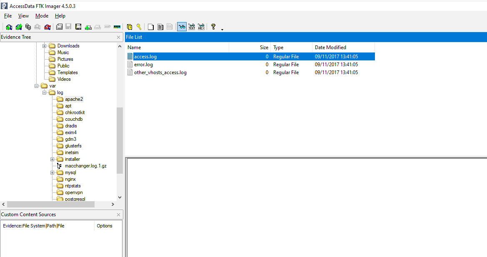The image size is (487, 257).
Task: Toggle automatic file view glasses mode
Action: pos(182,27)
